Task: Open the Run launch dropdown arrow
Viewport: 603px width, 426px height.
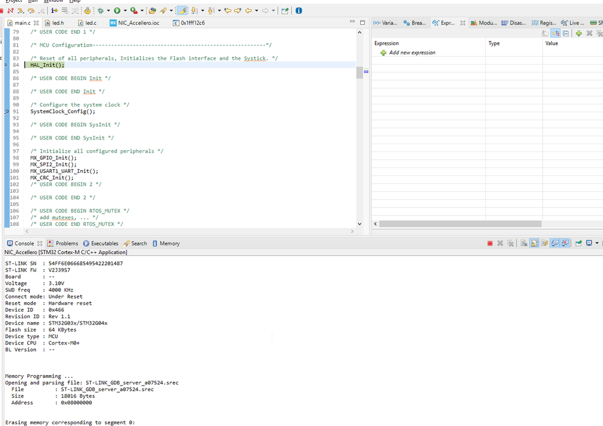Action: (x=125, y=10)
